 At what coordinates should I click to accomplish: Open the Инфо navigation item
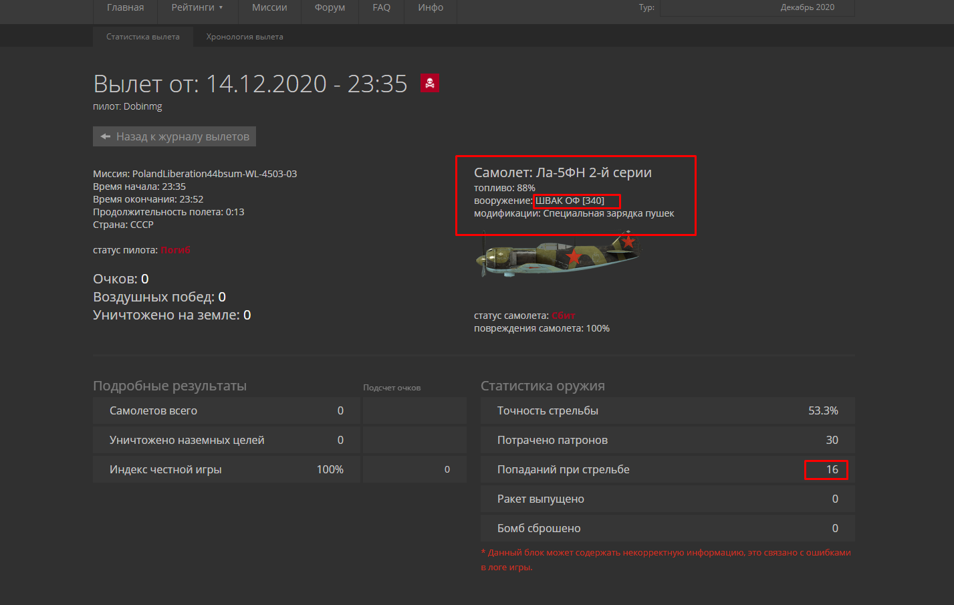pos(431,7)
